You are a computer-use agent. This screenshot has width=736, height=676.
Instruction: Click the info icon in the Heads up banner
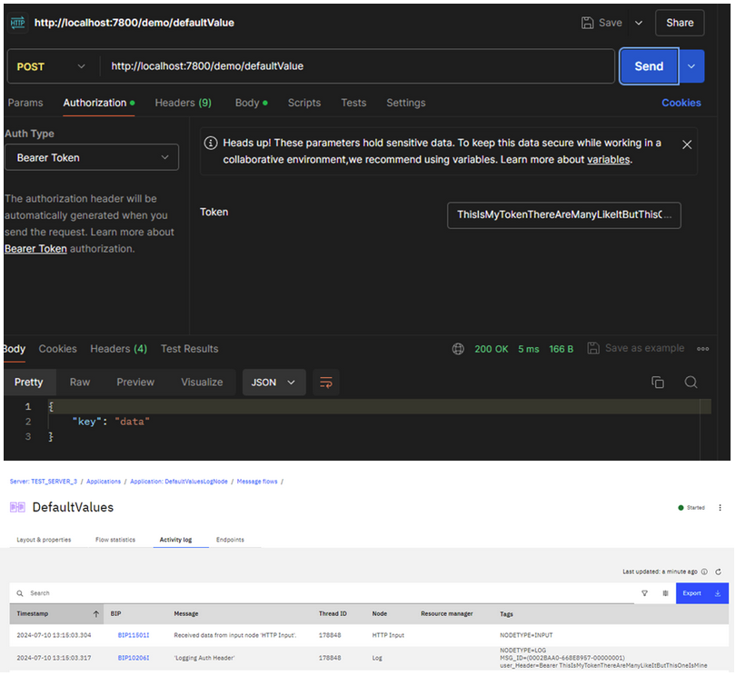[211, 143]
